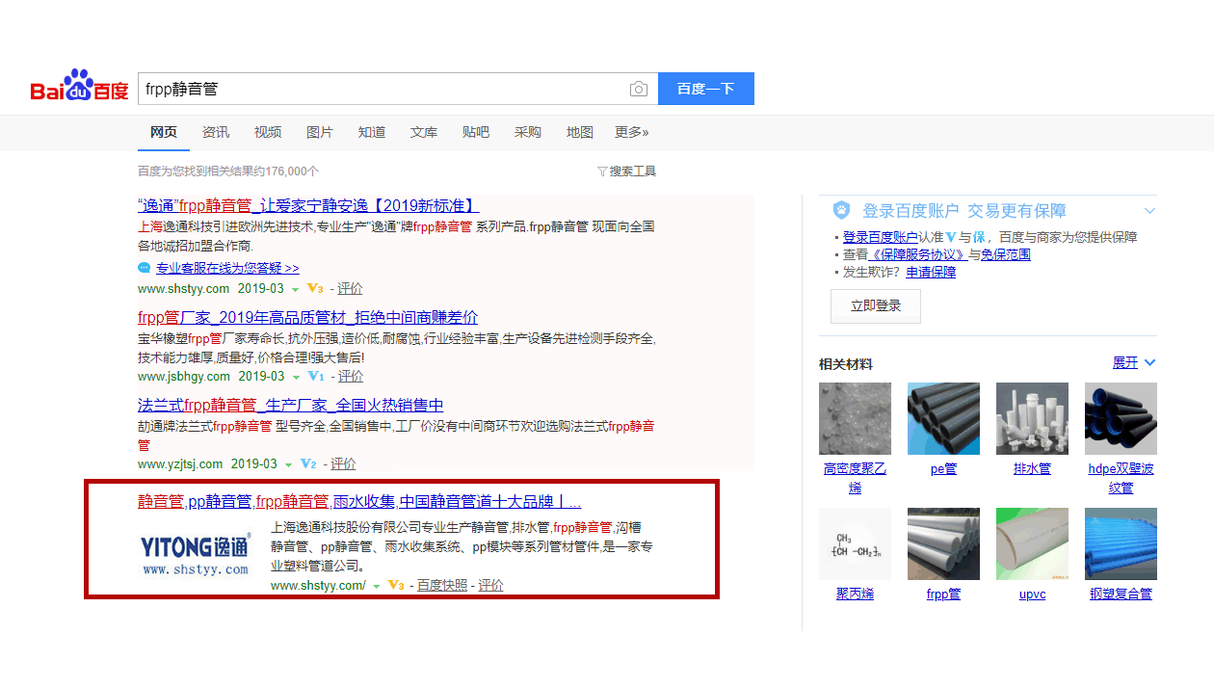
Task: Open 静音管,pp静音管,frpp静音管 result title
Action: (x=359, y=501)
